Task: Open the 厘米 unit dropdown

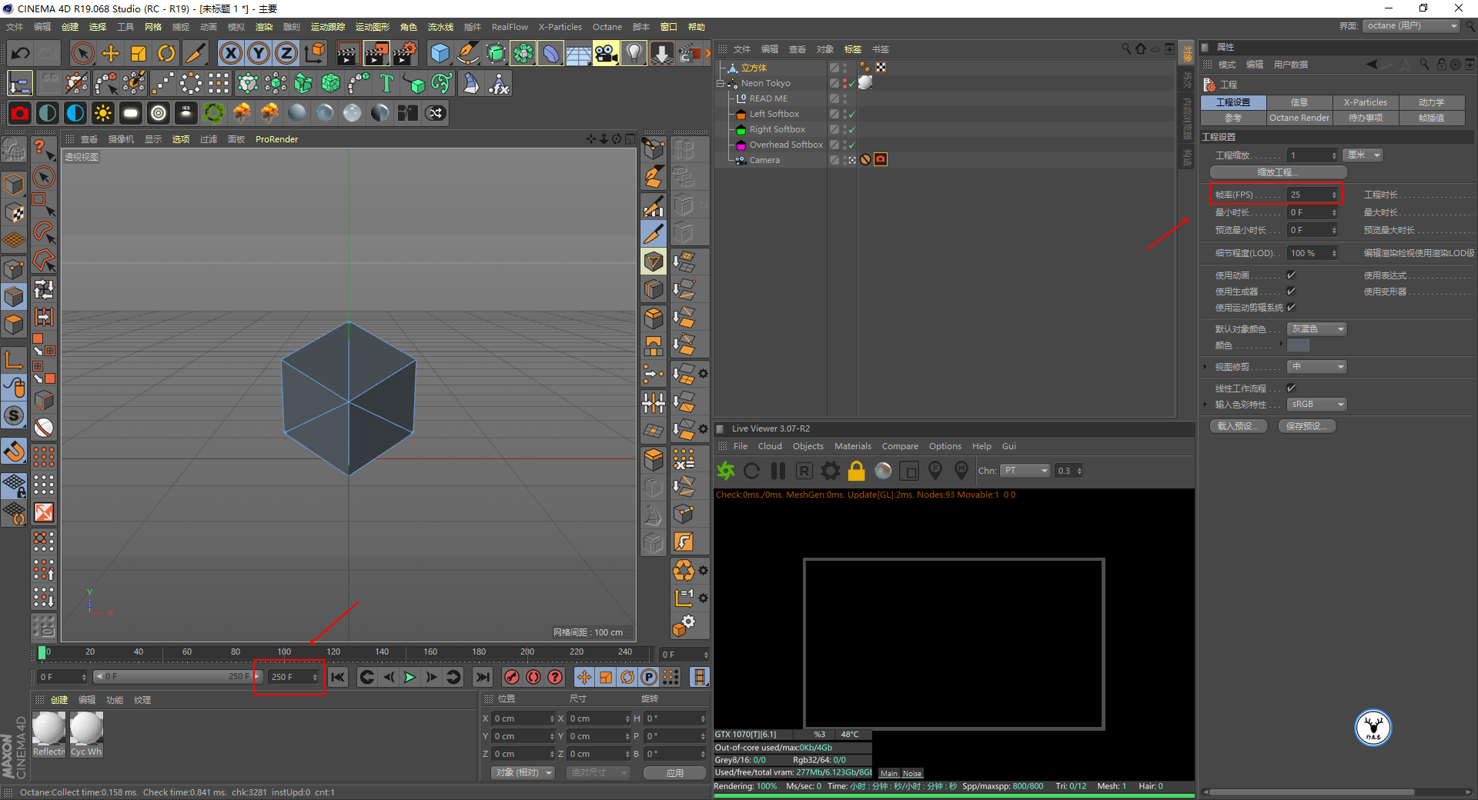Action: 1363,155
